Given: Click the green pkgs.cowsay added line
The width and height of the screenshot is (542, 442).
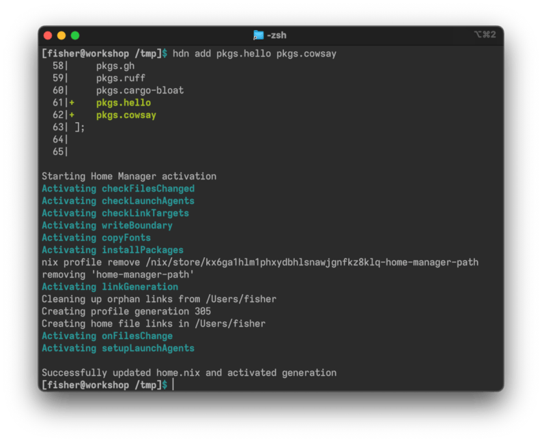Looking at the screenshot, I should pos(126,115).
